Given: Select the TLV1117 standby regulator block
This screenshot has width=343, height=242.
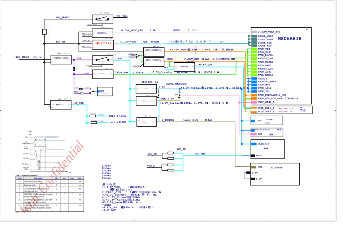Looking at the screenshot, I should (x=103, y=74).
